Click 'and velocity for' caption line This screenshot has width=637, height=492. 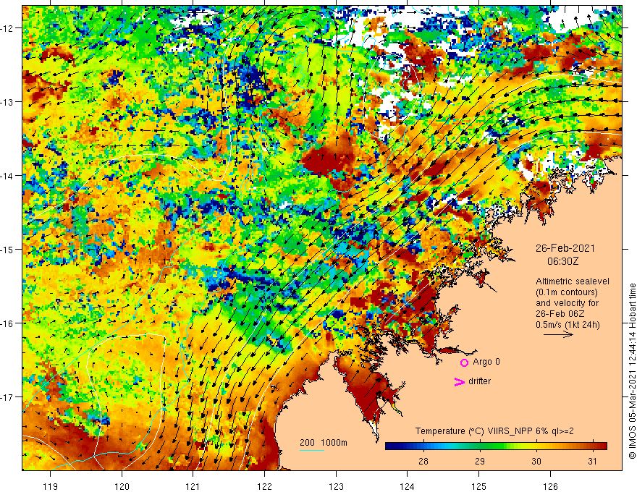coord(567,303)
